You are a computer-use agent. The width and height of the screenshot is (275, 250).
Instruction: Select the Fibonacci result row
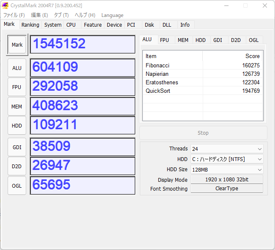(203, 65)
